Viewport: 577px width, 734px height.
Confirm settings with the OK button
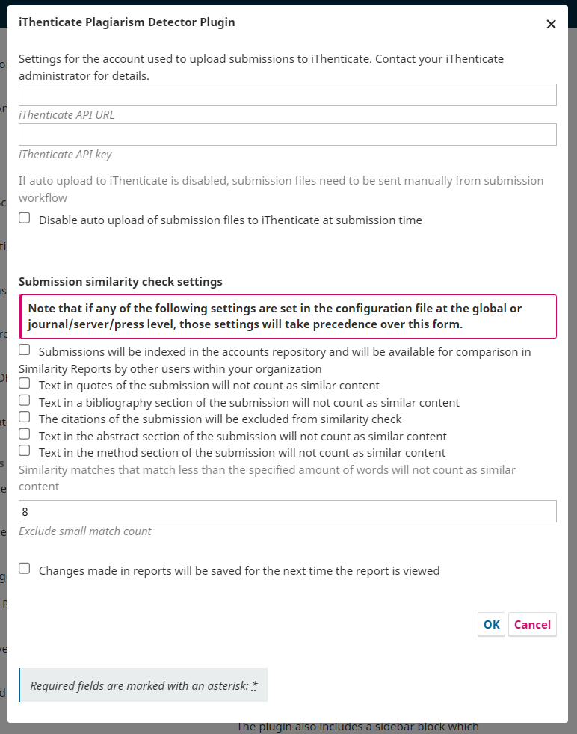pos(491,624)
